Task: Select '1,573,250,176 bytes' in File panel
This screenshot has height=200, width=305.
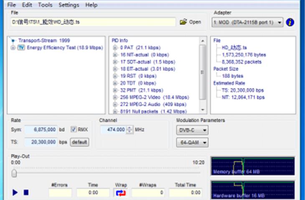Action: click(x=244, y=55)
